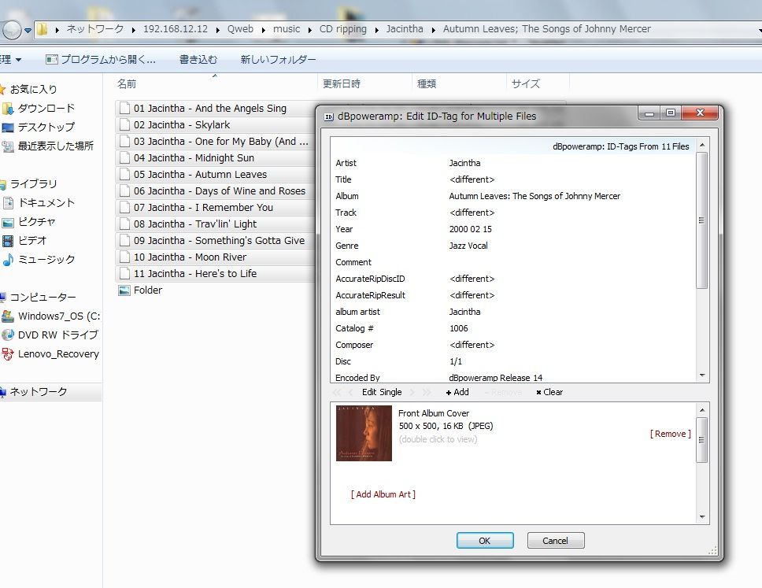Open the recent locations dropdown next to the back button
Screen dimensions: 762x588
coord(28,30)
